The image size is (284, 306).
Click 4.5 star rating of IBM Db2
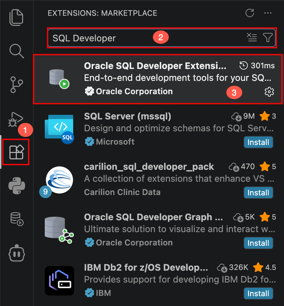pos(264,267)
